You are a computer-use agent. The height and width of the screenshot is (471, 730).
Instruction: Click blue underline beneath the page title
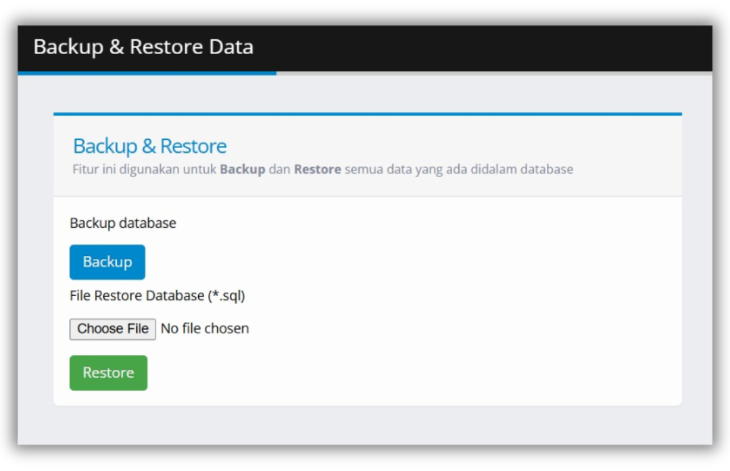point(147,73)
